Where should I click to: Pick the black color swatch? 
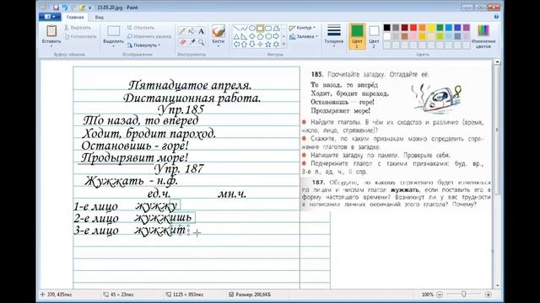point(387,28)
